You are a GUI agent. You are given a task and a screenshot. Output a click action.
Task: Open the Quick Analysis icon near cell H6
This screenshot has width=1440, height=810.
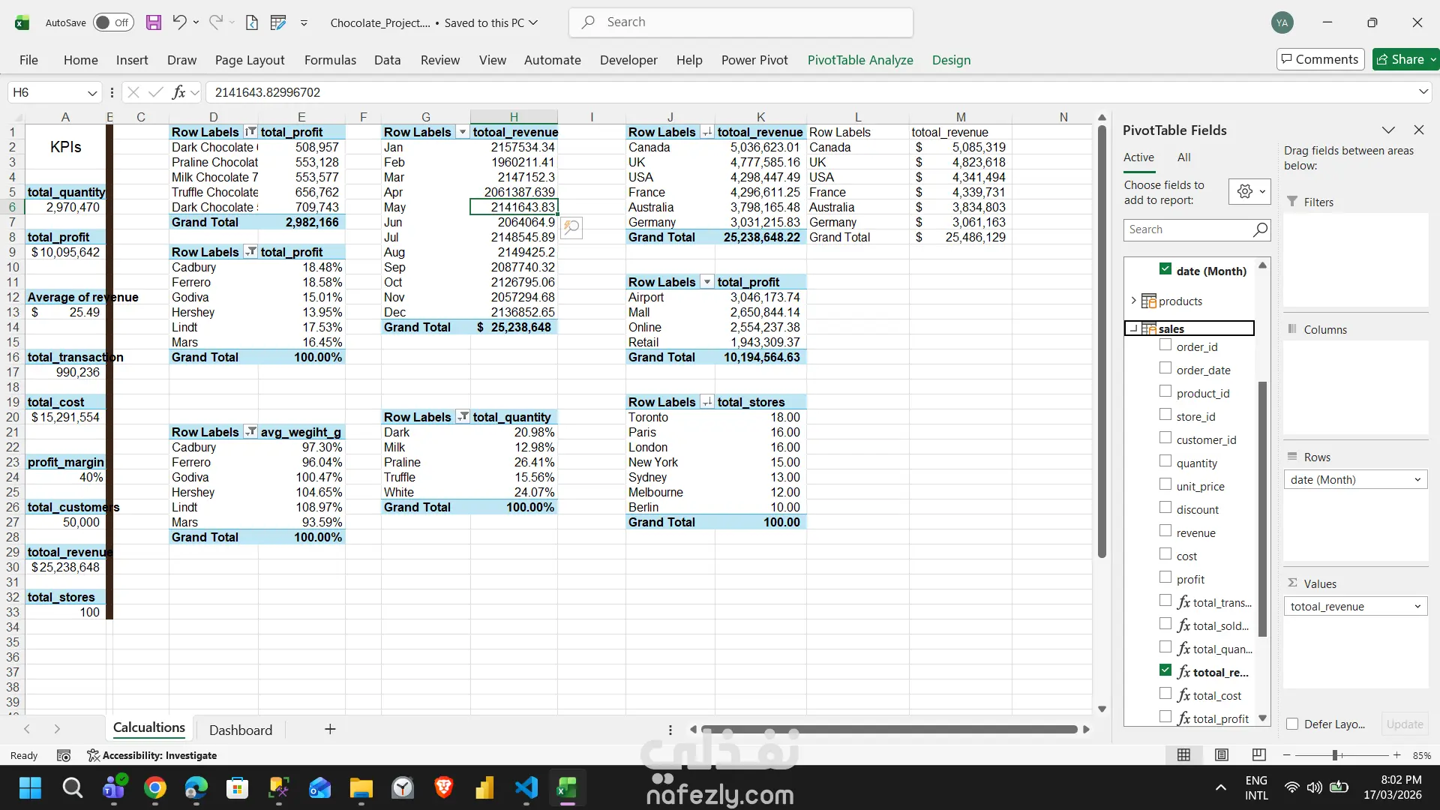tap(571, 227)
